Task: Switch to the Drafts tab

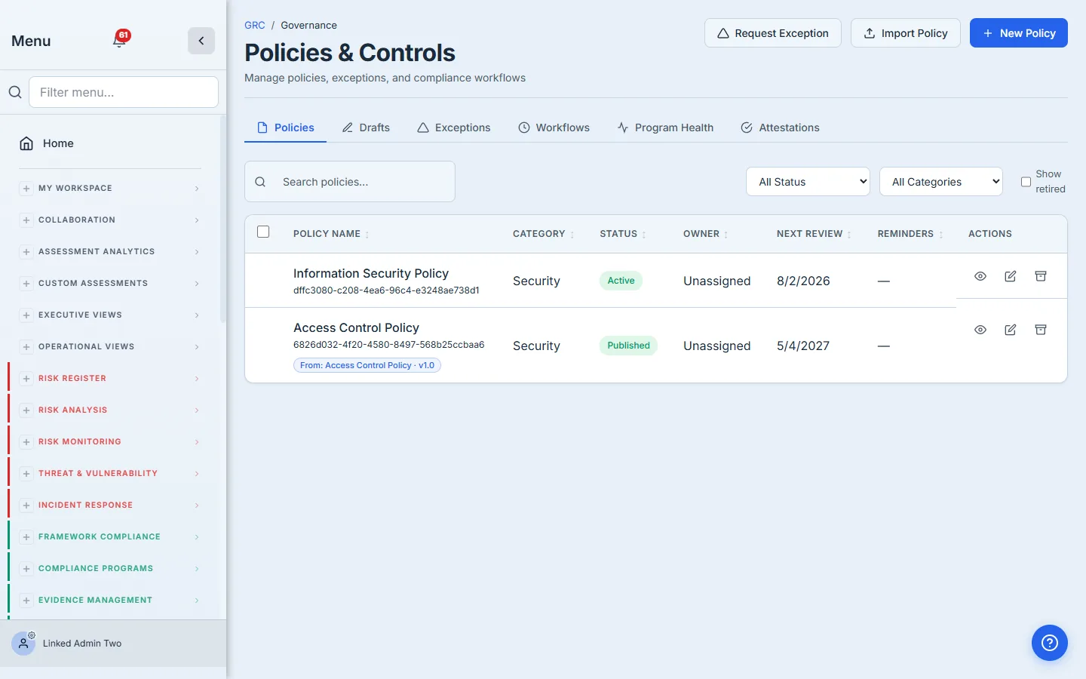Action: [x=366, y=128]
